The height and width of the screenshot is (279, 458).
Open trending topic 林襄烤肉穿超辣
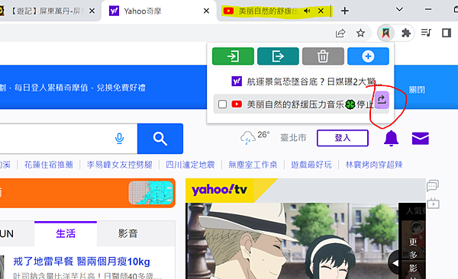click(374, 165)
